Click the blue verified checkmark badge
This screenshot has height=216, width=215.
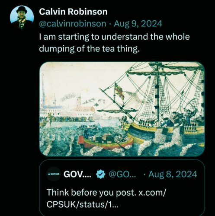pos(100,174)
